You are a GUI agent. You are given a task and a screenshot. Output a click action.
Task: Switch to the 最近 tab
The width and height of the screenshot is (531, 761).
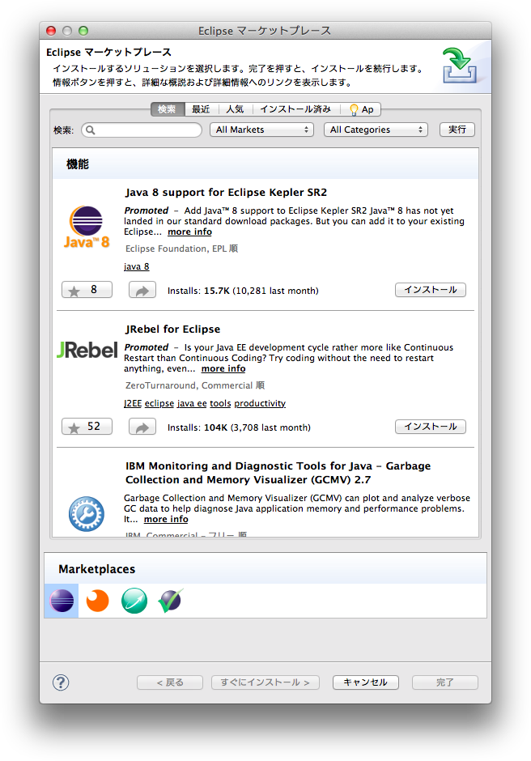coord(201,109)
